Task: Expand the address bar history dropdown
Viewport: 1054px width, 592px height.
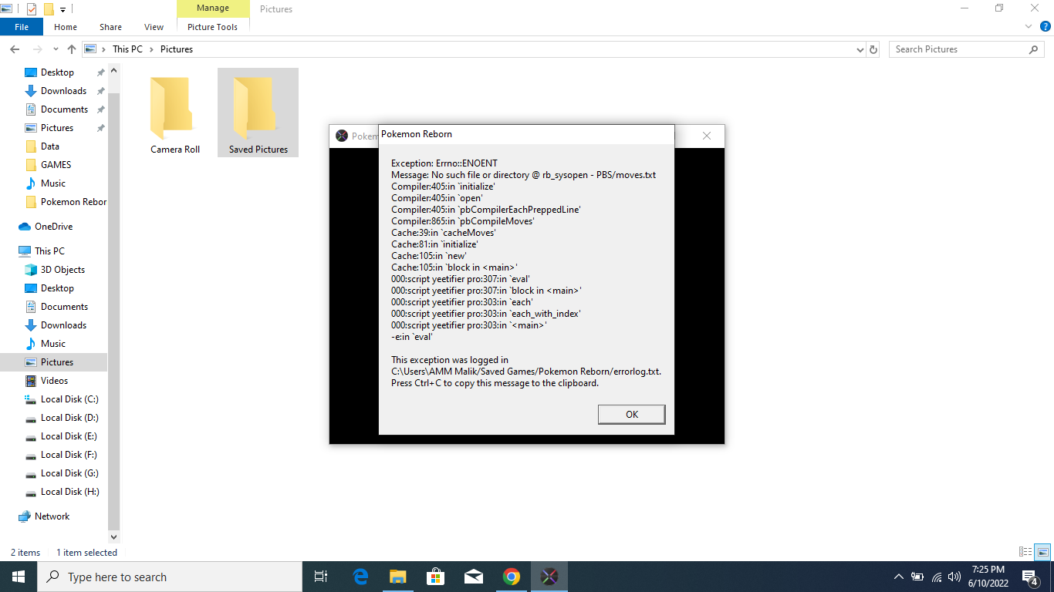Action: (x=860, y=49)
